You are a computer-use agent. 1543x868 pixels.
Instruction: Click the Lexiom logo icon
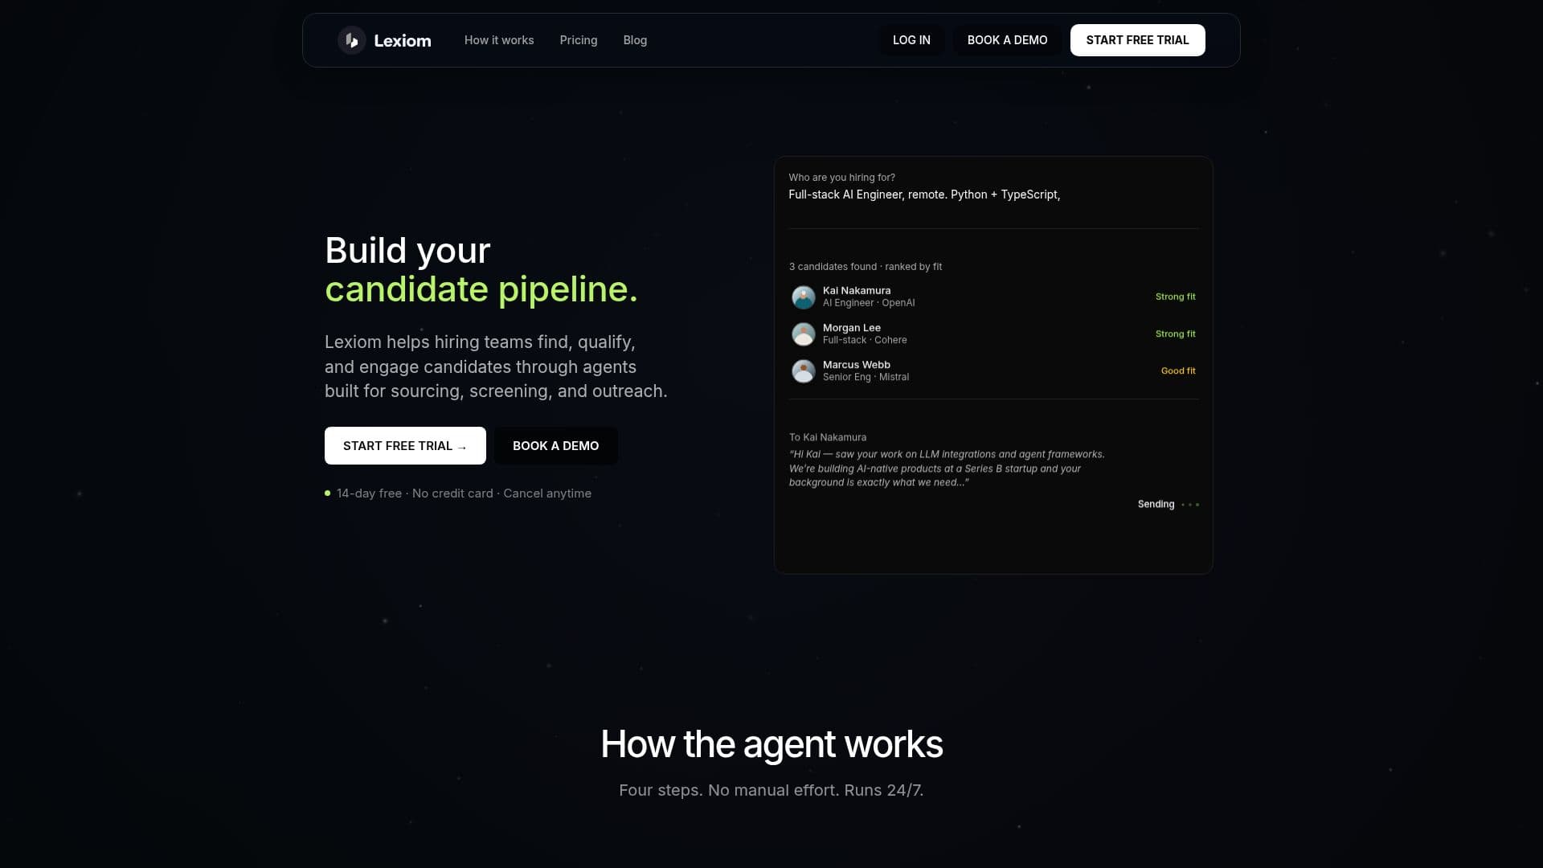click(351, 40)
